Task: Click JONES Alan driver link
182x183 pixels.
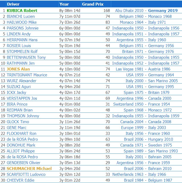Action: (x=18, y=69)
